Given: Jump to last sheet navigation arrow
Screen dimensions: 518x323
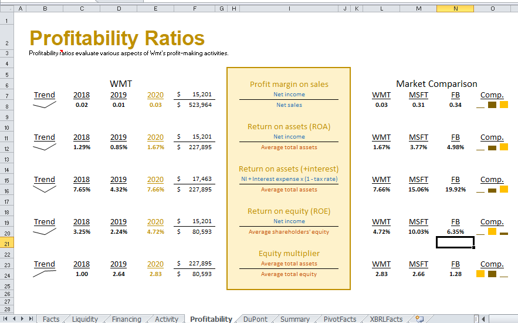Looking at the screenshot, I should [31, 319].
